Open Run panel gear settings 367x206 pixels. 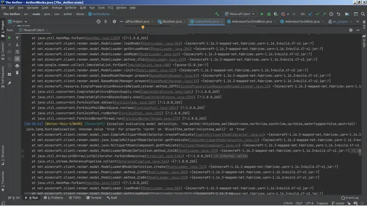point(350,30)
